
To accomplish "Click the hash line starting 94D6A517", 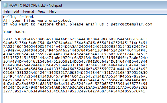I will pyautogui.click(x=75, y=43).
